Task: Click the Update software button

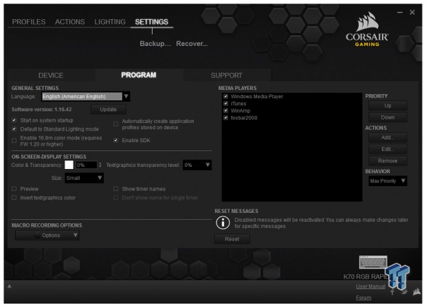Action: tap(108, 109)
